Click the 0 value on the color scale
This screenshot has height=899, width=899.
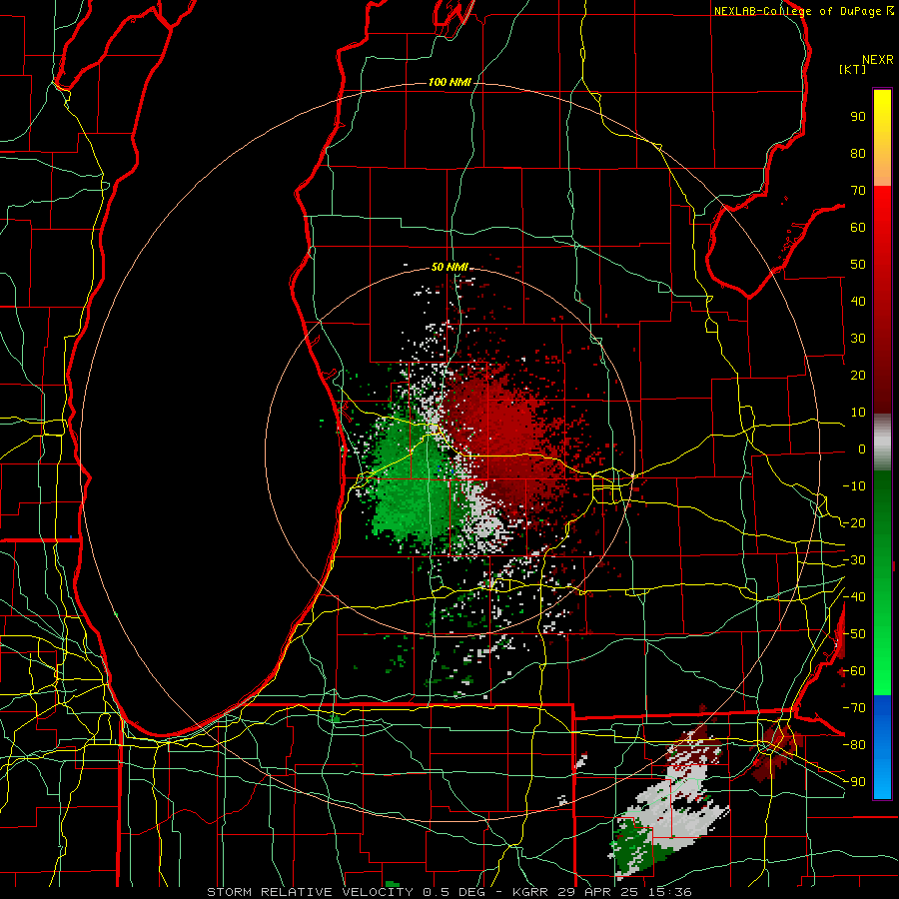(862, 449)
